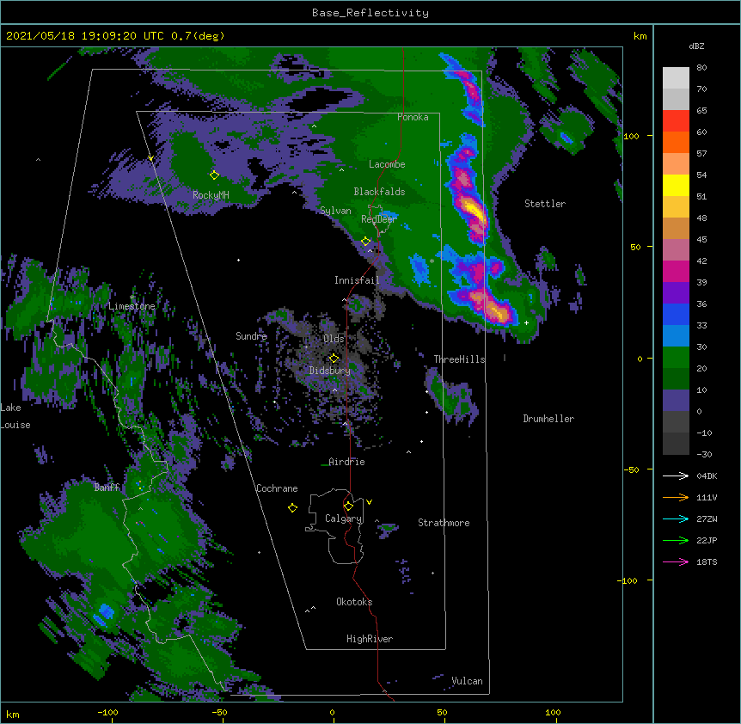This screenshot has height=724, width=741.
Task: Click the ThreeHills town label
Action: 460,359
